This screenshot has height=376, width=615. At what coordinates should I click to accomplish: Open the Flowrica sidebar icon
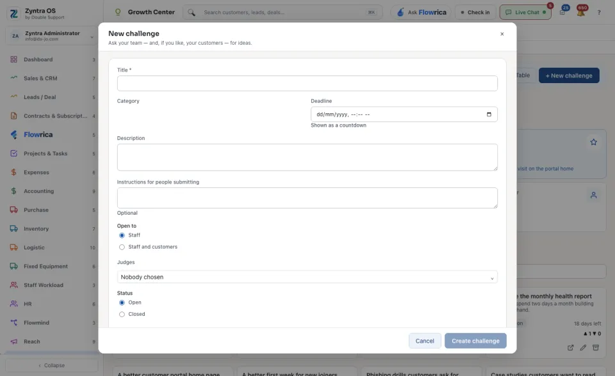click(x=13, y=135)
